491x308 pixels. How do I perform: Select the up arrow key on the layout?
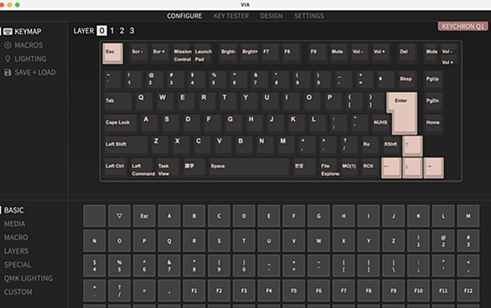pyautogui.click(x=412, y=146)
